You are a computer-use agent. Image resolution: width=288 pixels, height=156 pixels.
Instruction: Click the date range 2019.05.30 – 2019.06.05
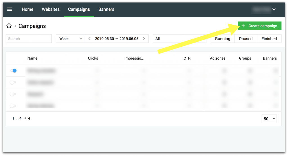117,39
